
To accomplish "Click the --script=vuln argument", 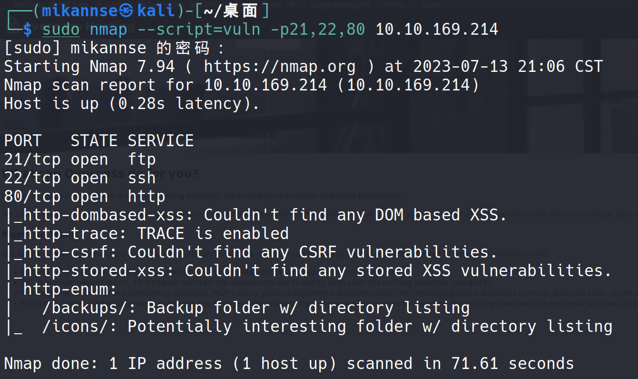I will (x=199, y=30).
